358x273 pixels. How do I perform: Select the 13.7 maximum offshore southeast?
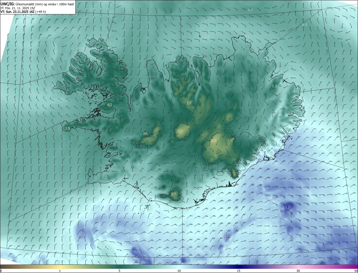[x=286, y=208]
